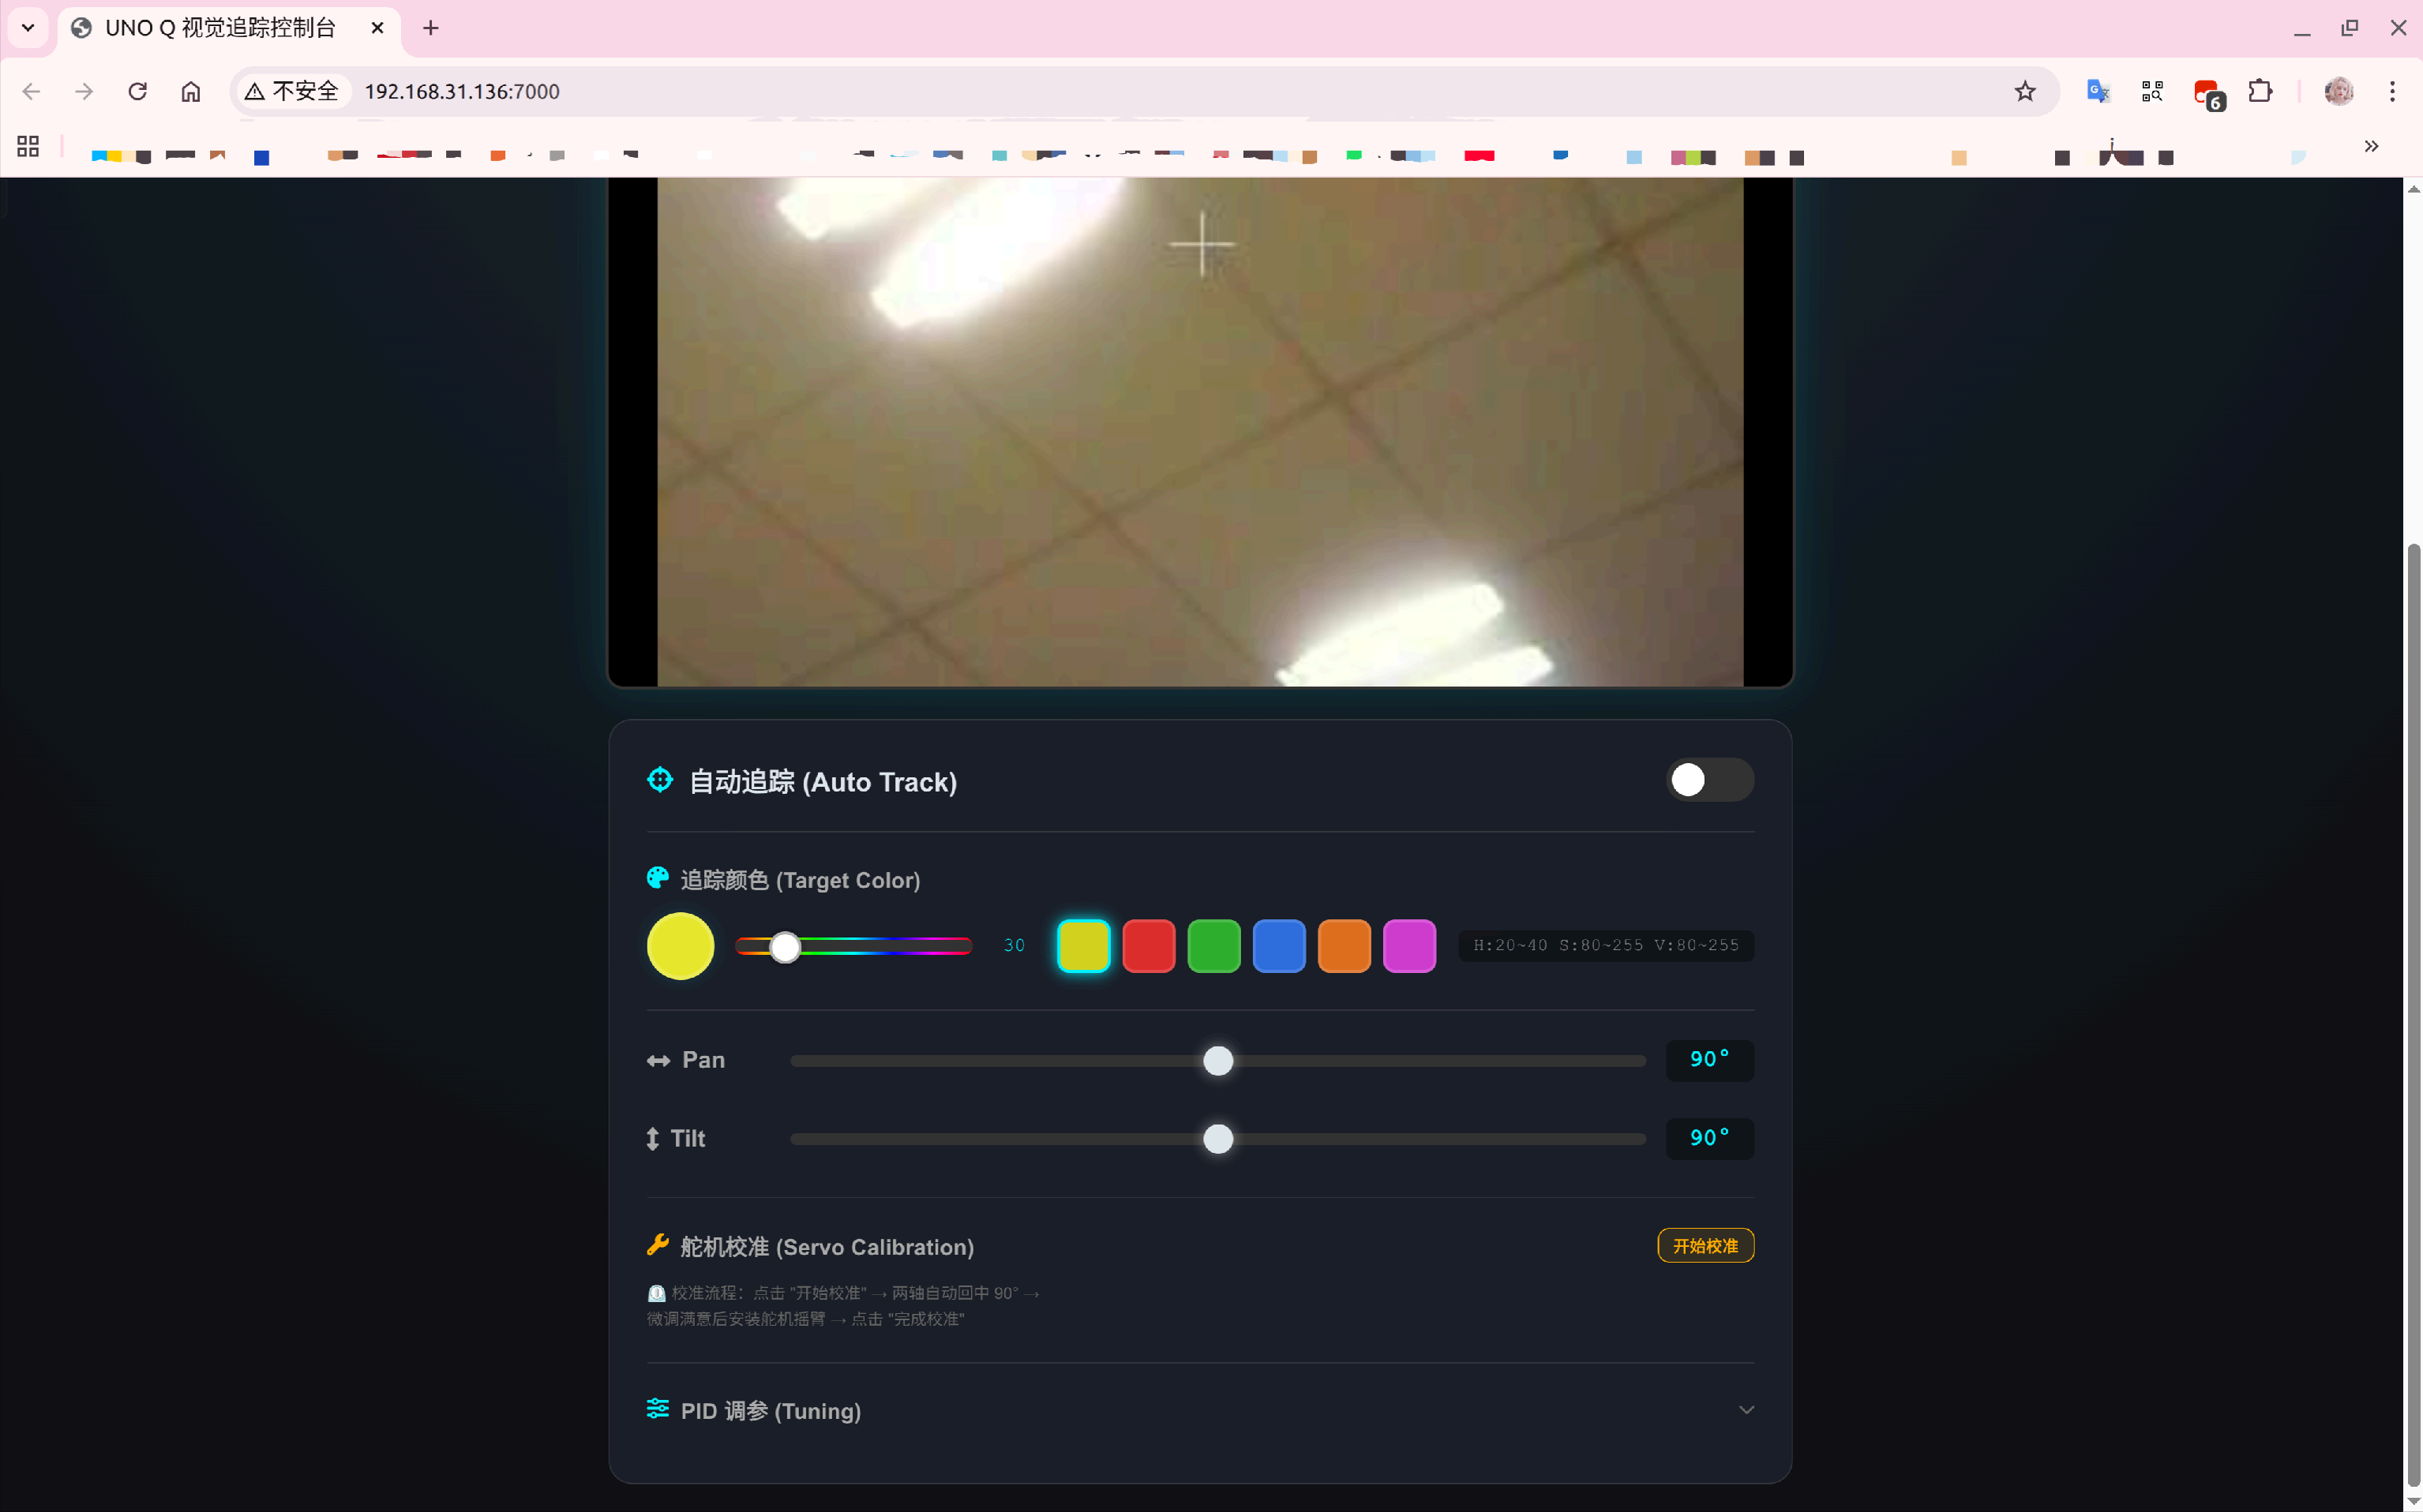The image size is (2423, 1512).
Task: Click the Tilt 90° value box
Action: click(1710, 1139)
